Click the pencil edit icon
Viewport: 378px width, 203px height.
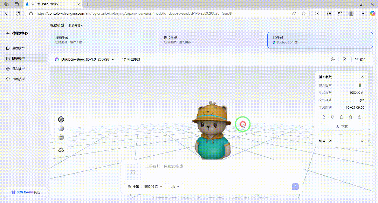point(359,117)
